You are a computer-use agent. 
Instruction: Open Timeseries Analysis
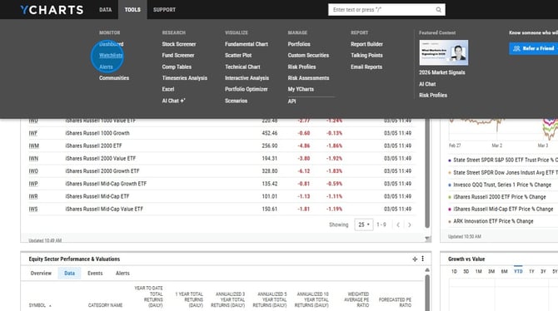click(184, 78)
